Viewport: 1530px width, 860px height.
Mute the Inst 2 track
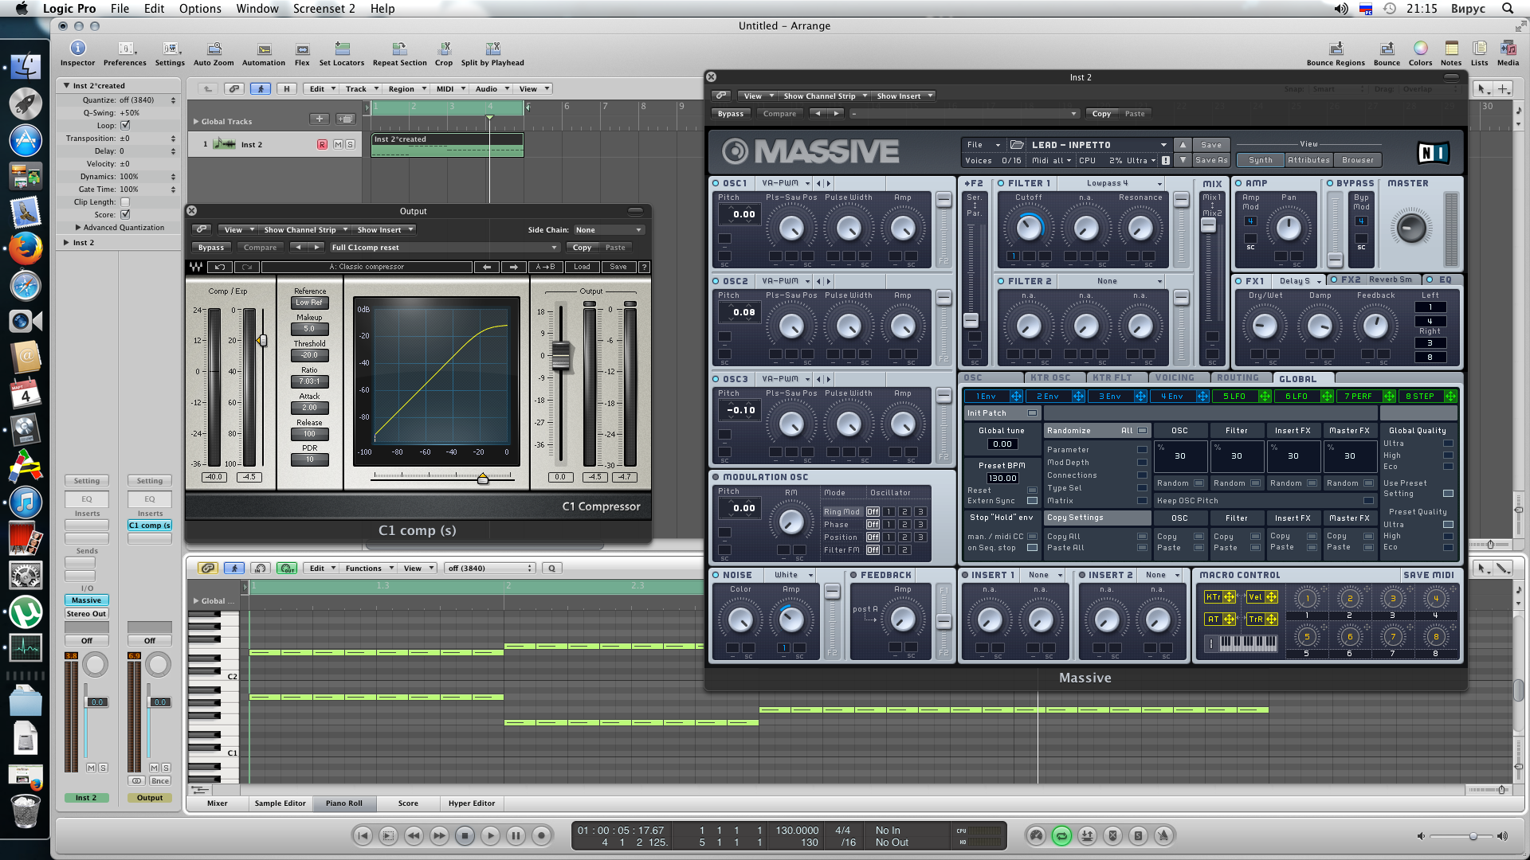pyautogui.click(x=338, y=145)
